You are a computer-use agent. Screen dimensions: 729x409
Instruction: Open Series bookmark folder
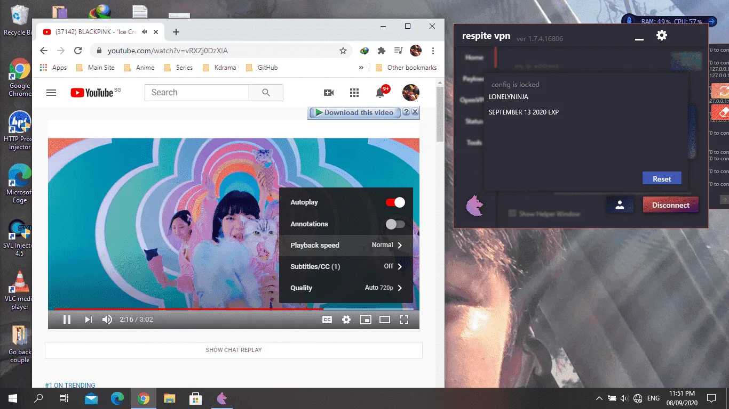click(178, 68)
